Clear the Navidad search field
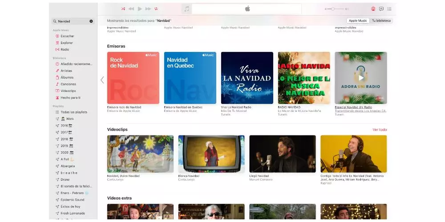The height and width of the screenshot is (222, 445). (x=91, y=21)
